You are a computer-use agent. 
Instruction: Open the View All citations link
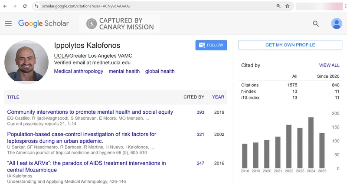click(329, 66)
